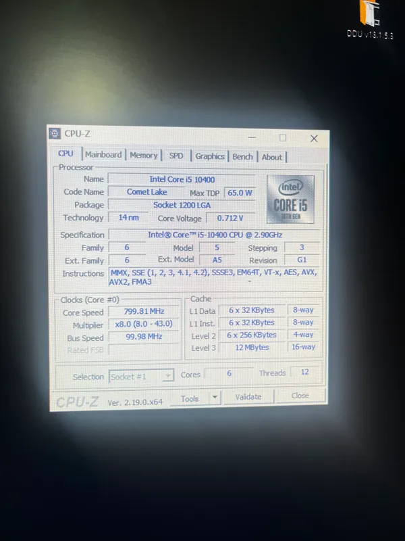Switch to the Mainboard tab

point(103,155)
